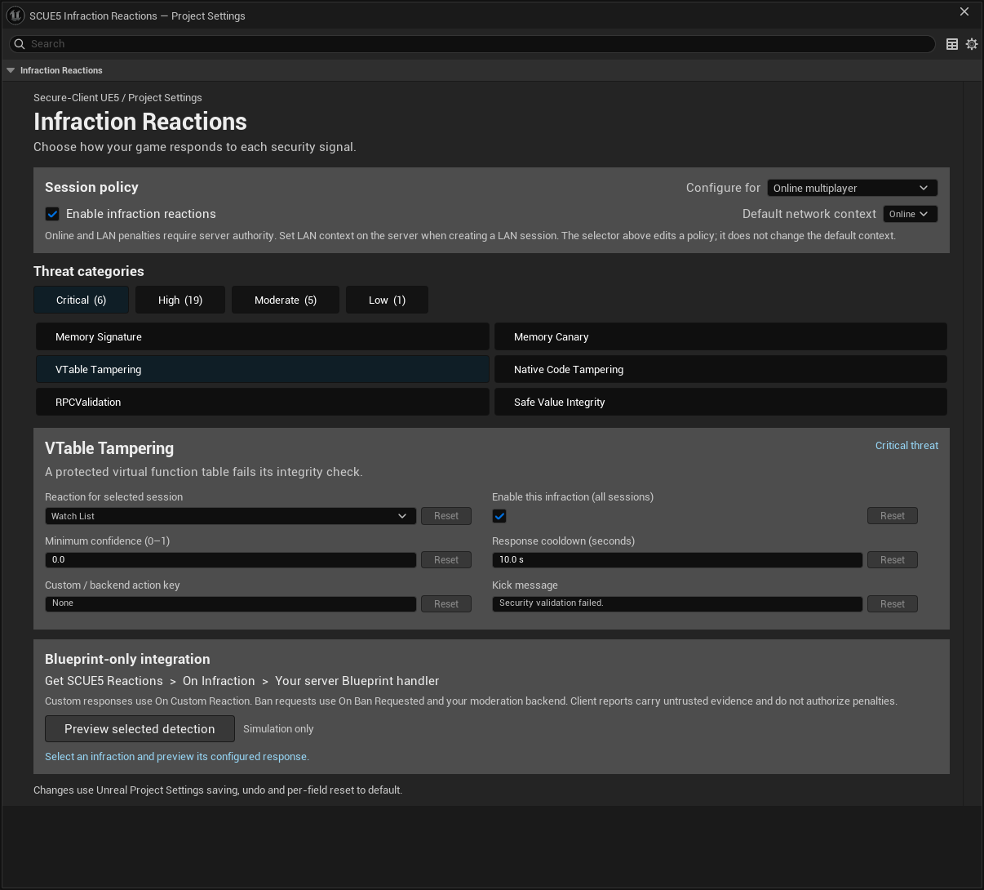Click the search magnifier icon
984x890 pixels.
pos(20,44)
